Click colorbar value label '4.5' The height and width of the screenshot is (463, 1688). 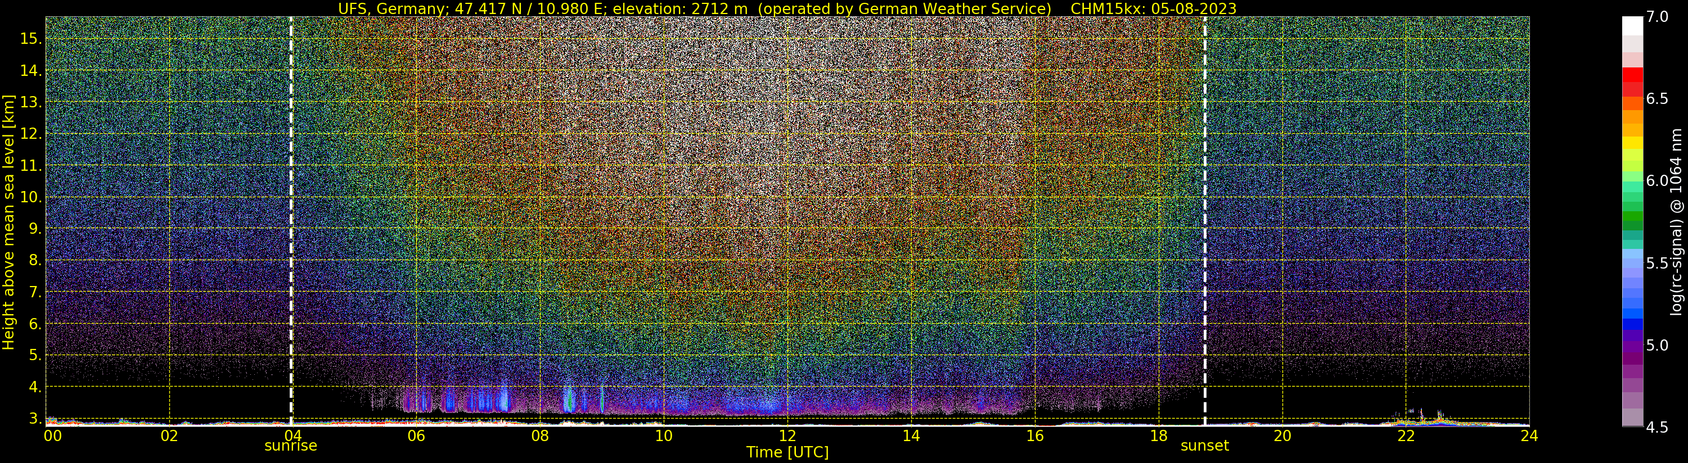coord(1657,427)
